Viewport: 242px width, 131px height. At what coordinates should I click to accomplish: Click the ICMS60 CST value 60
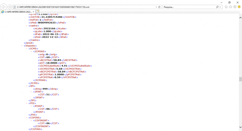[x=48, y=57]
